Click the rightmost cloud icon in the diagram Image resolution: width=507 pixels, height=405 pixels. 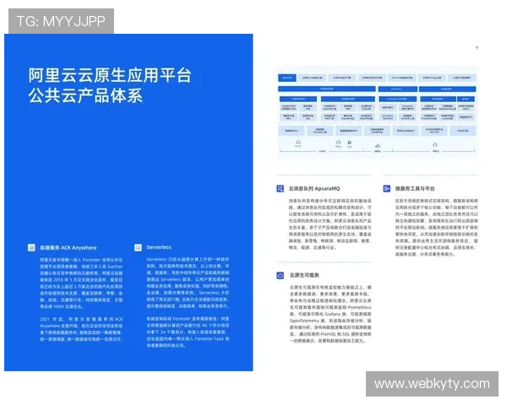[x=435, y=144]
